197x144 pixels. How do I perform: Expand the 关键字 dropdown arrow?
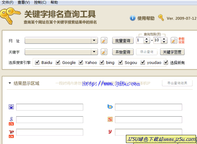(94, 52)
